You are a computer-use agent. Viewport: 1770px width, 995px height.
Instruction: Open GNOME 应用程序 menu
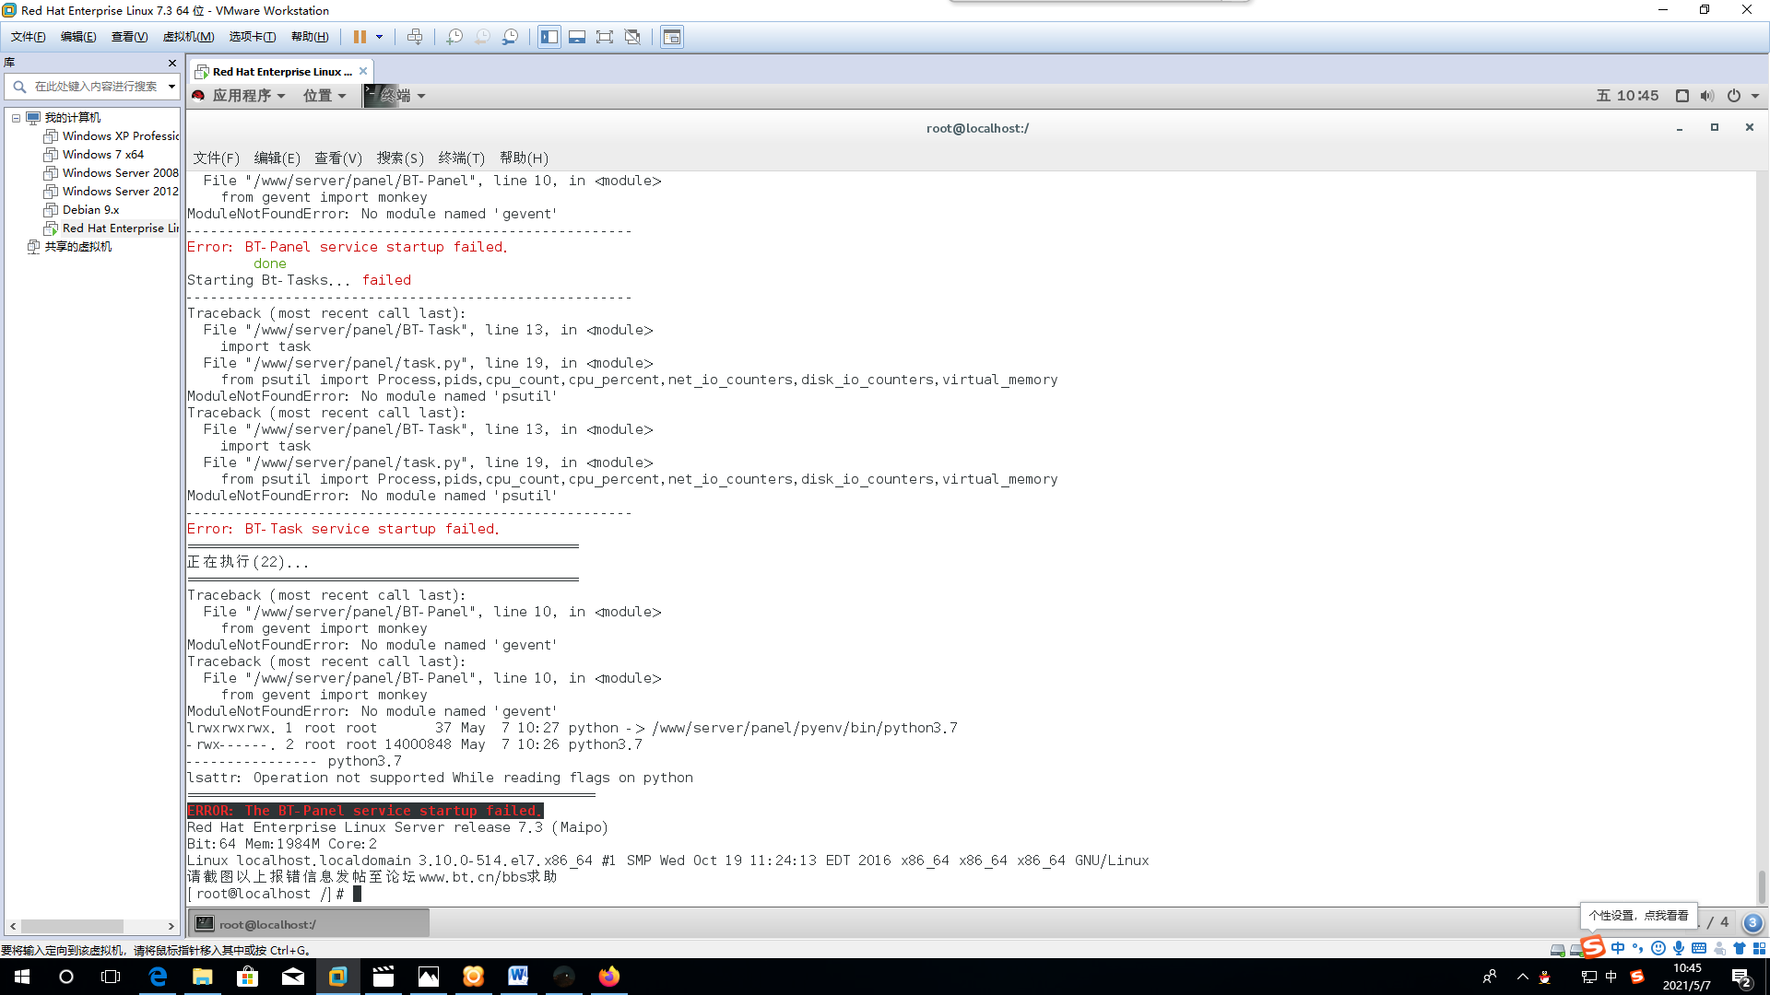(x=240, y=96)
